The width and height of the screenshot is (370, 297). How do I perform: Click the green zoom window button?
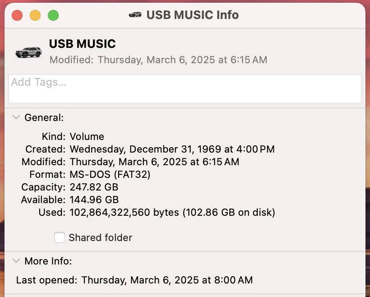pos(53,15)
